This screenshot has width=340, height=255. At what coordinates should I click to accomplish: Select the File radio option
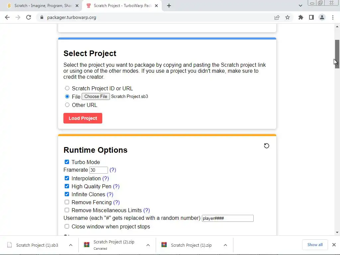(67, 97)
